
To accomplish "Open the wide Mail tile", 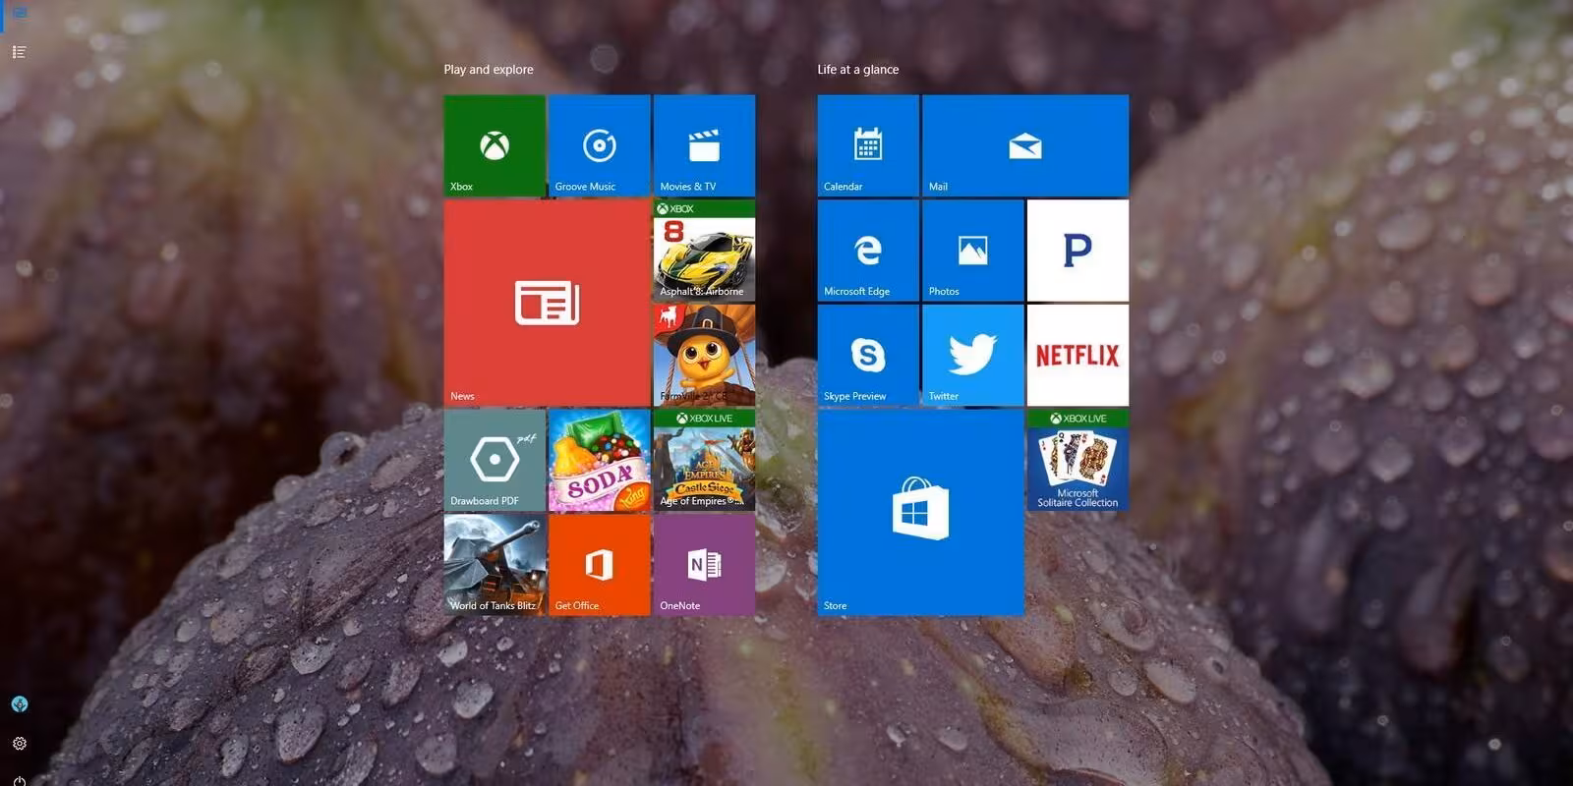I will coord(1025,145).
